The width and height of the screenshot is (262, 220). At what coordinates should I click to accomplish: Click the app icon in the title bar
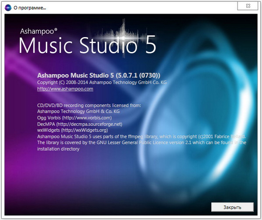pyautogui.click(x=6, y=7)
